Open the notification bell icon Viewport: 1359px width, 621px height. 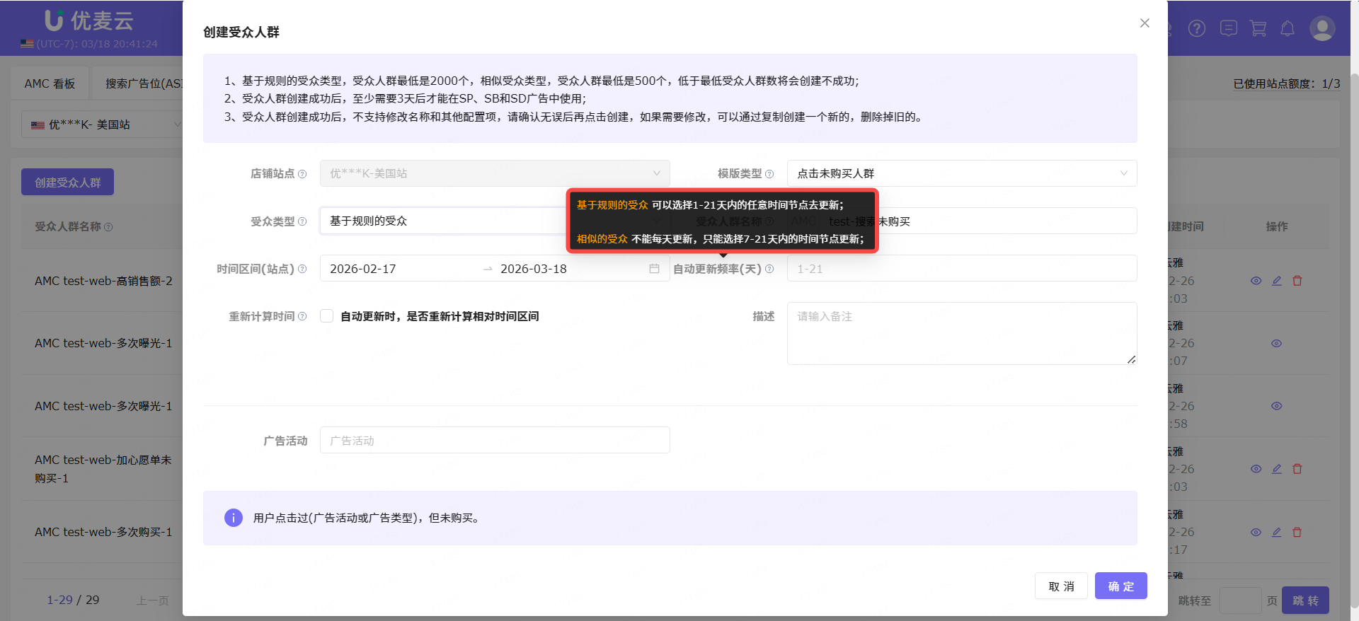coord(1288,28)
